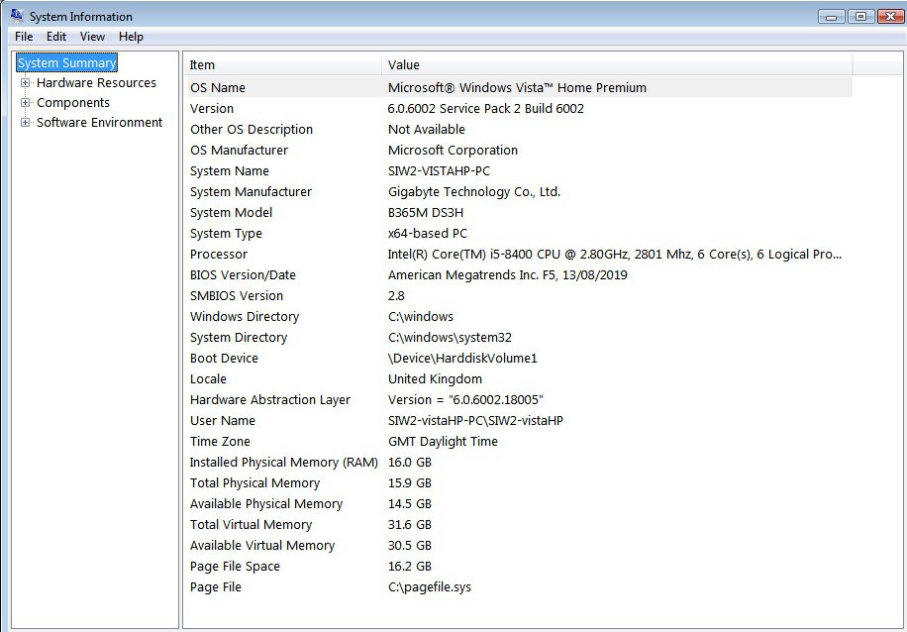Click the Other OS Description row
The image size is (907, 632).
519,129
